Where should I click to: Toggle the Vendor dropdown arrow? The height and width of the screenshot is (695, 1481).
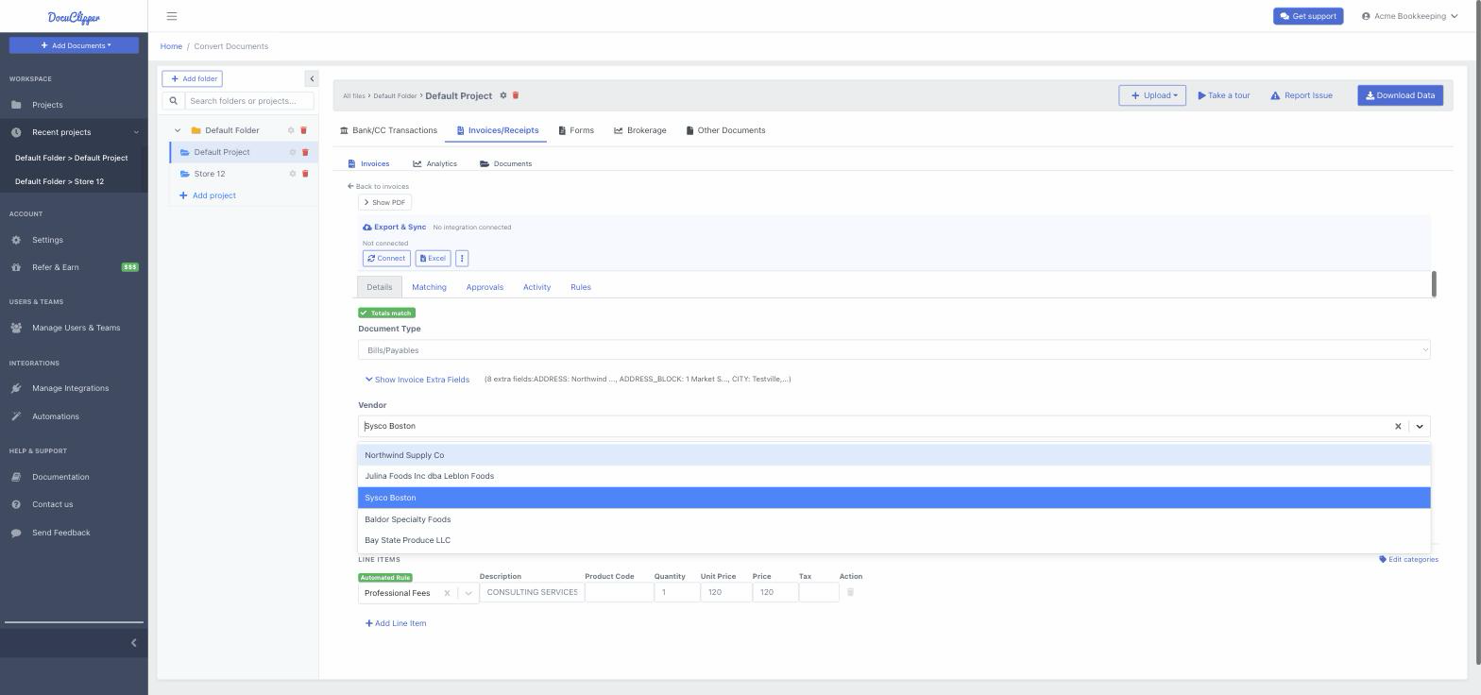1419,427
